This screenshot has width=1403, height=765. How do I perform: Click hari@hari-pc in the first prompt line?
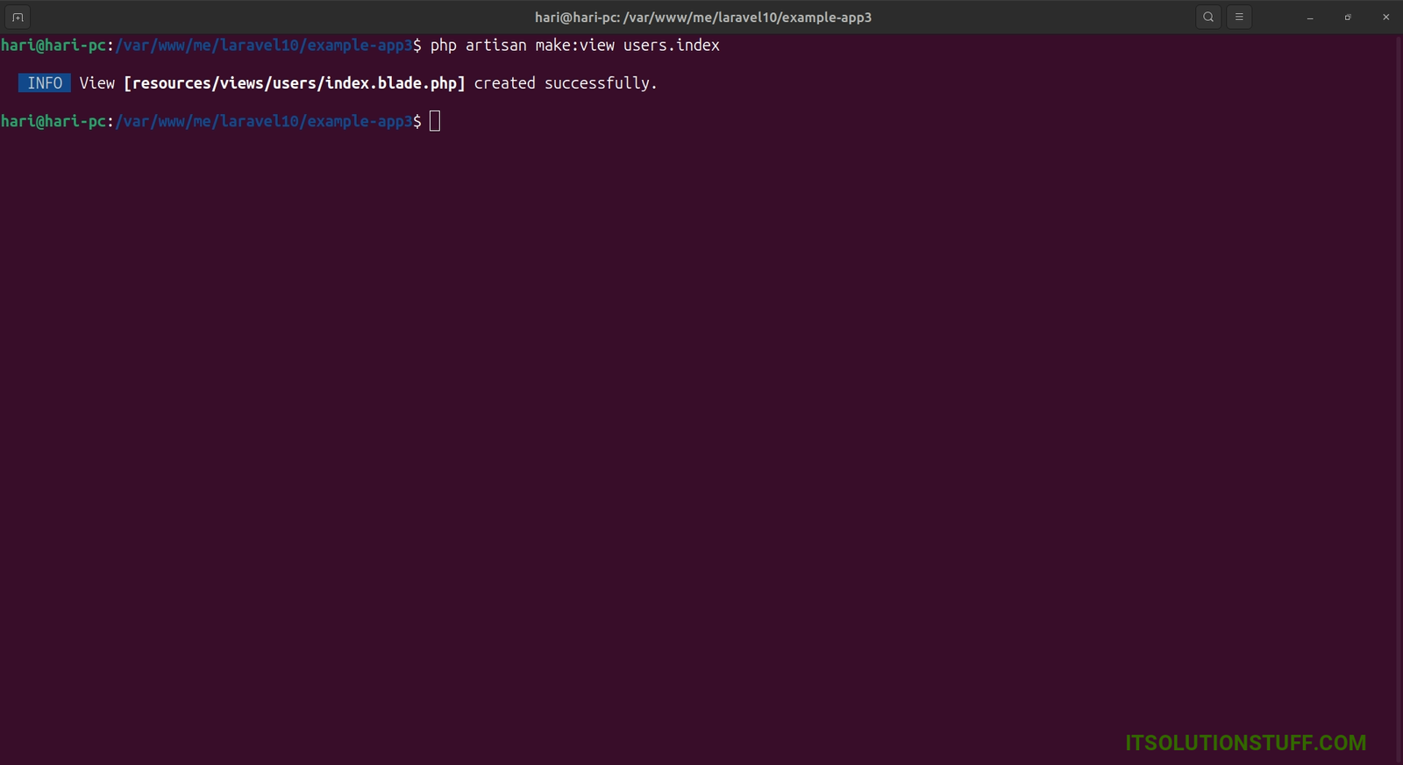coord(53,46)
